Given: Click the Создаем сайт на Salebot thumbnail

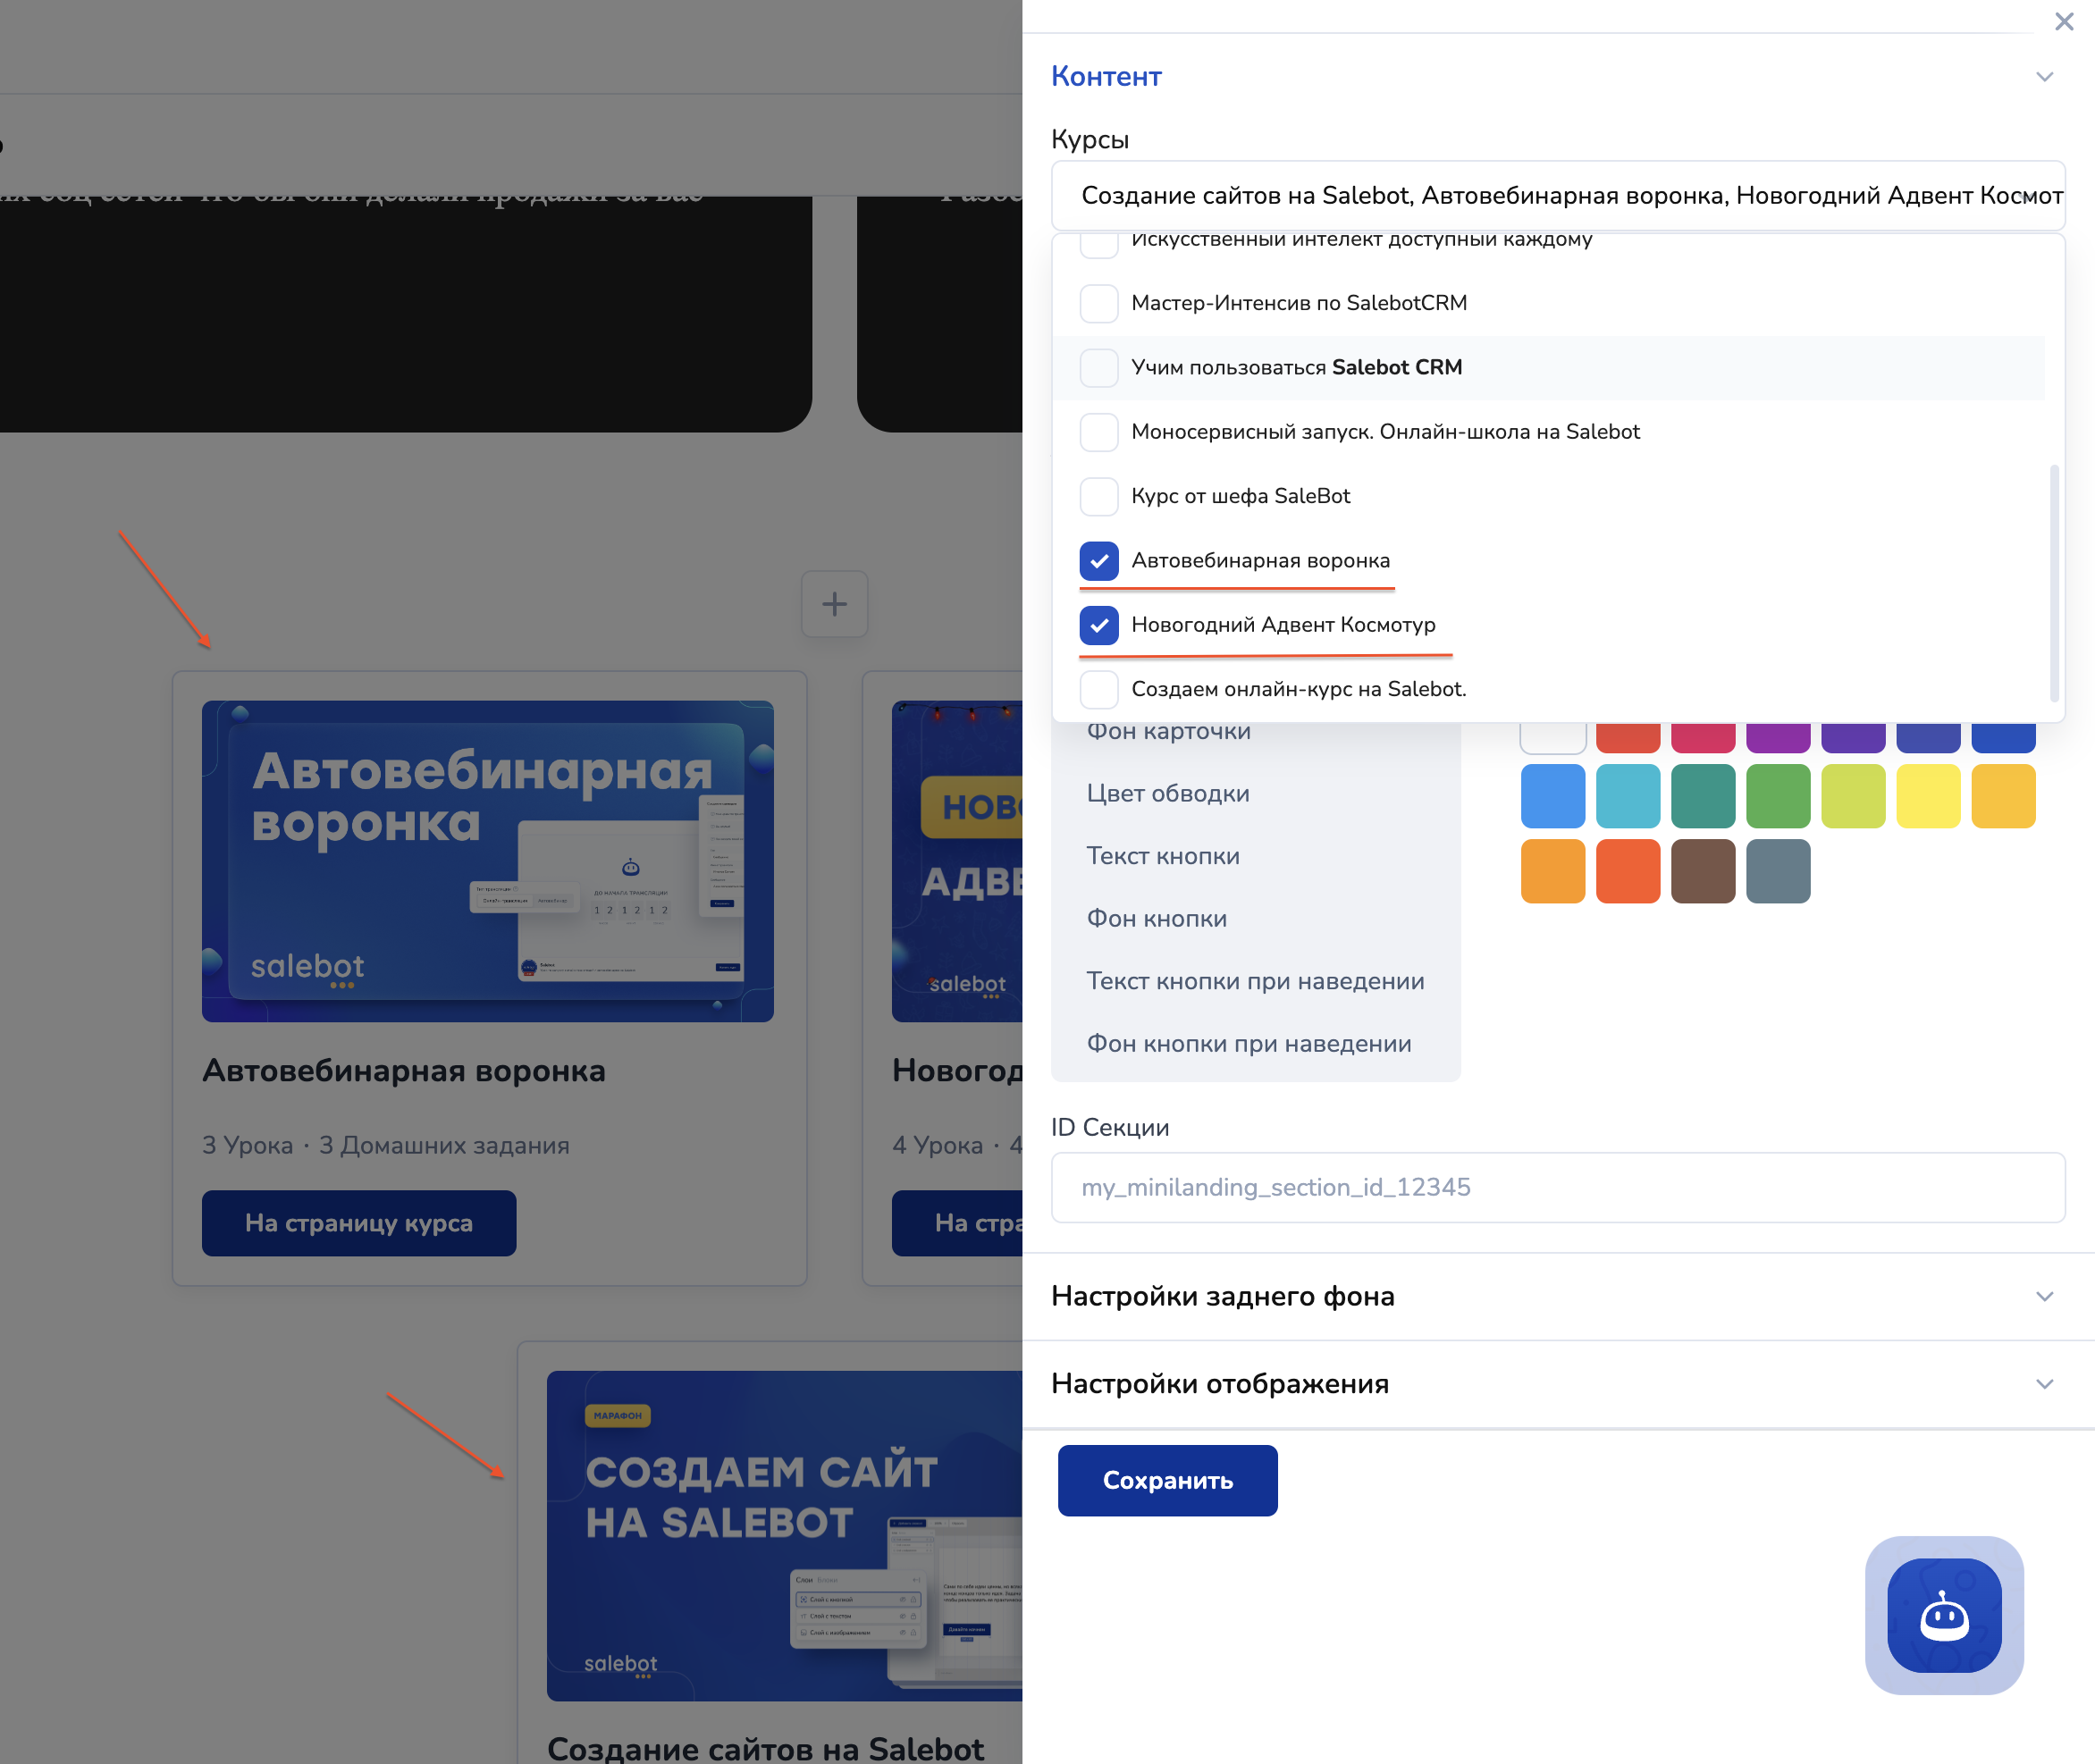Looking at the screenshot, I should coord(784,1535).
